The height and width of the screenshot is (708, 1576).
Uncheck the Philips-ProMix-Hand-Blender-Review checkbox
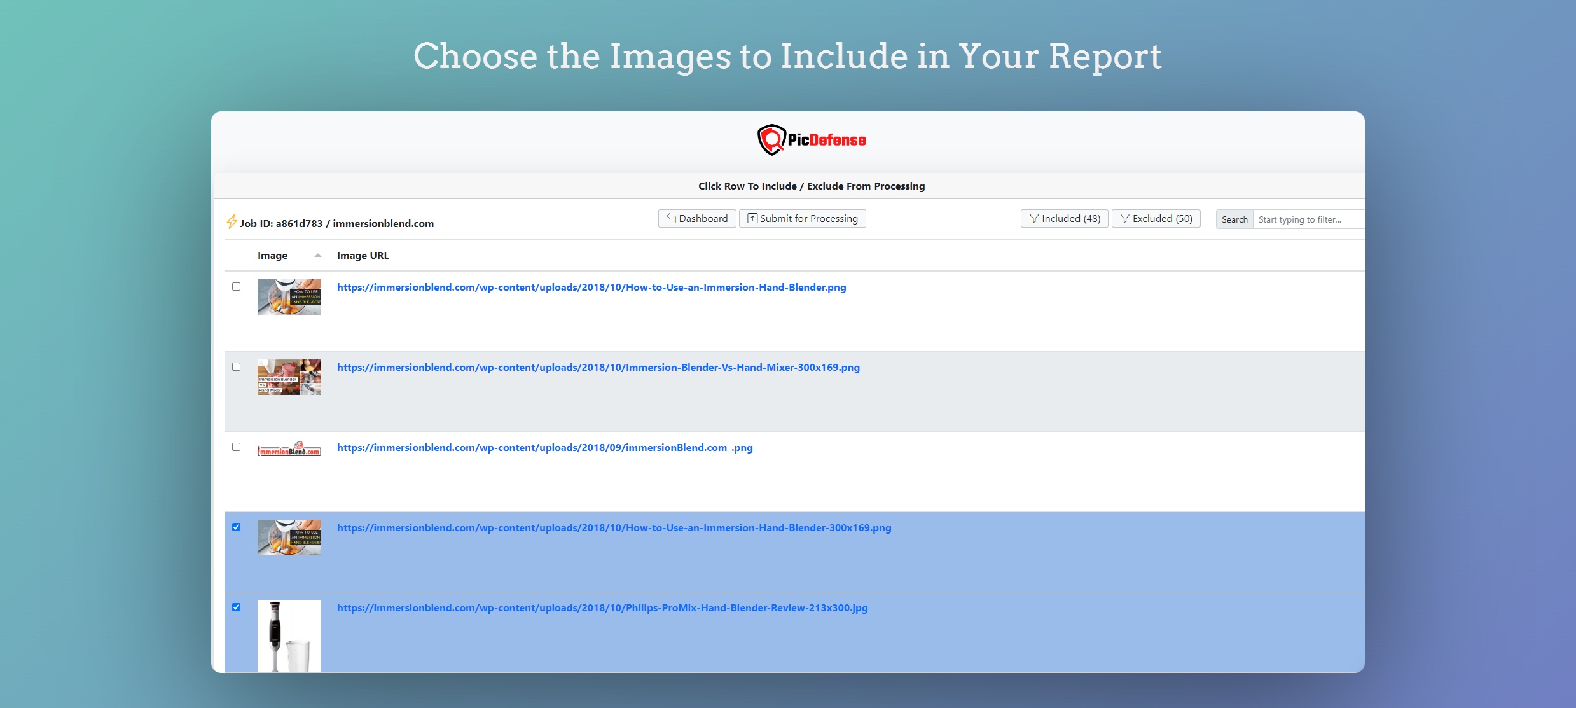pos(237,607)
